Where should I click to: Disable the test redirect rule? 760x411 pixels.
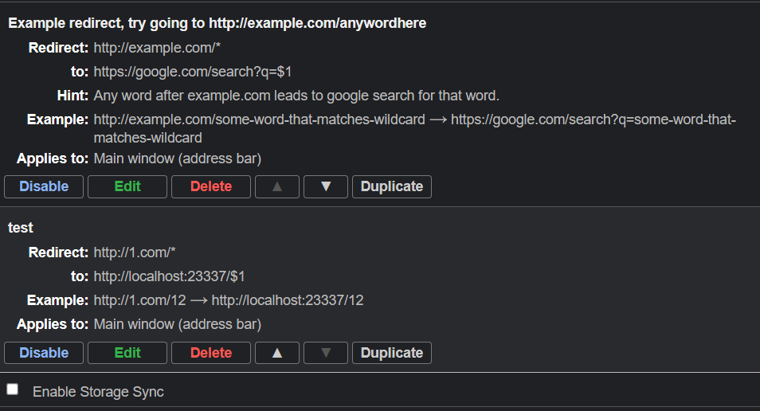(44, 353)
